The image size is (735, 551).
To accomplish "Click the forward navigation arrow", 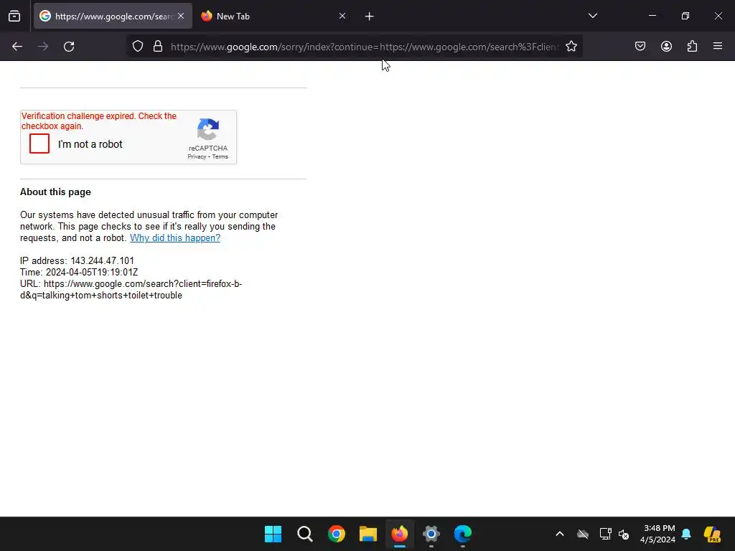I will pos(43,47).
